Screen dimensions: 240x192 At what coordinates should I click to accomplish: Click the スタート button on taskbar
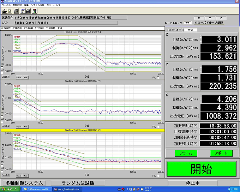click(10, 189)
